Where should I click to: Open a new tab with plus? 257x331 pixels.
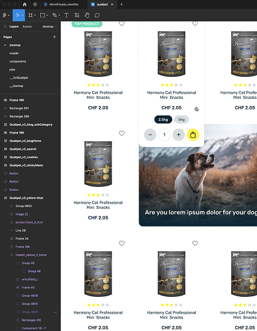point(121,4)
